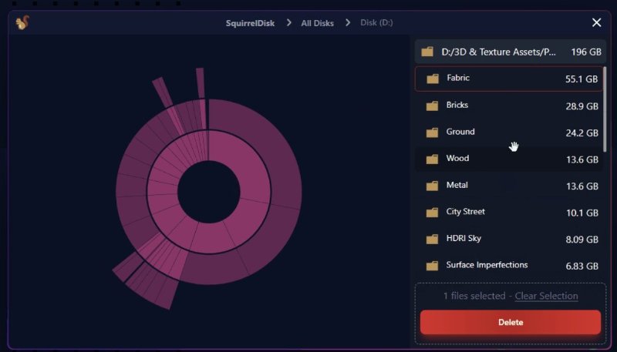Open the D:/3D & Texture Assets path header
Viewport: 617px width, 352px height.
511,52
